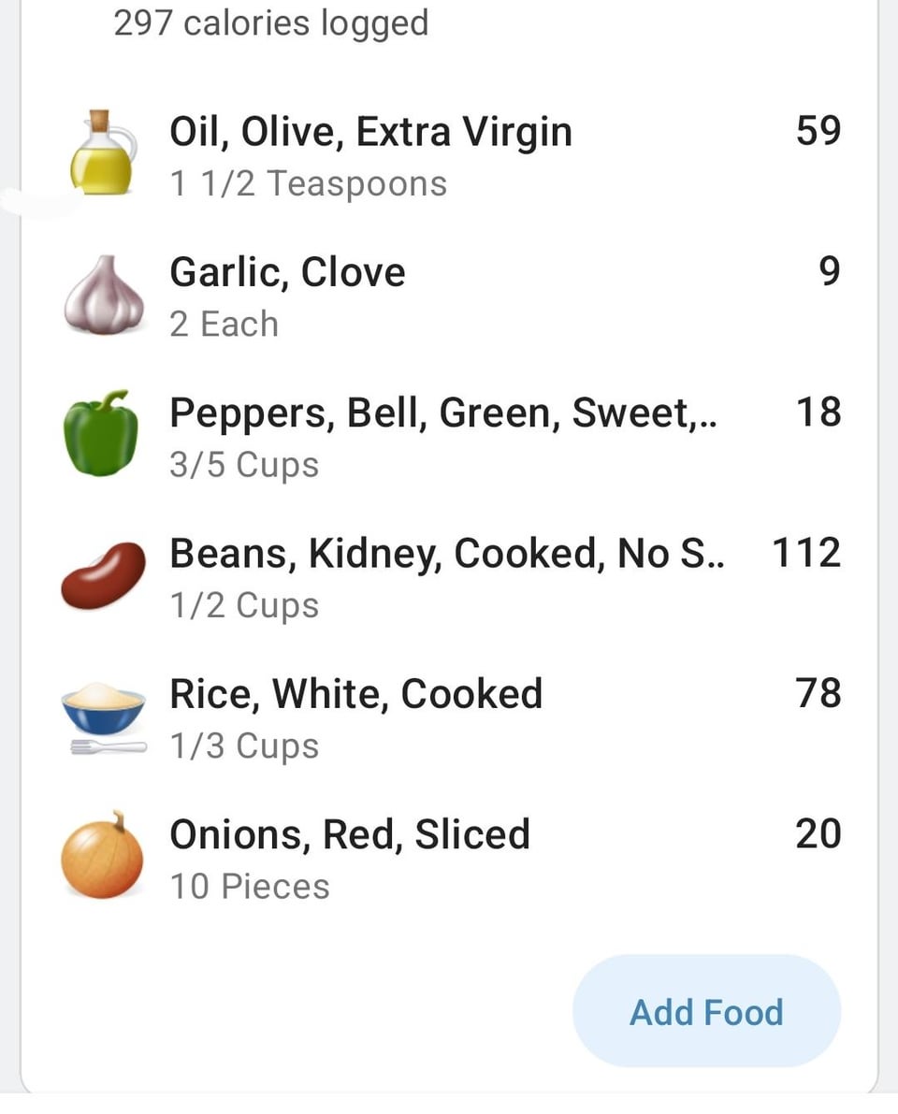
Task: Select Peppers, Bell, Green, Sweet item
Action: pos(451,436)
